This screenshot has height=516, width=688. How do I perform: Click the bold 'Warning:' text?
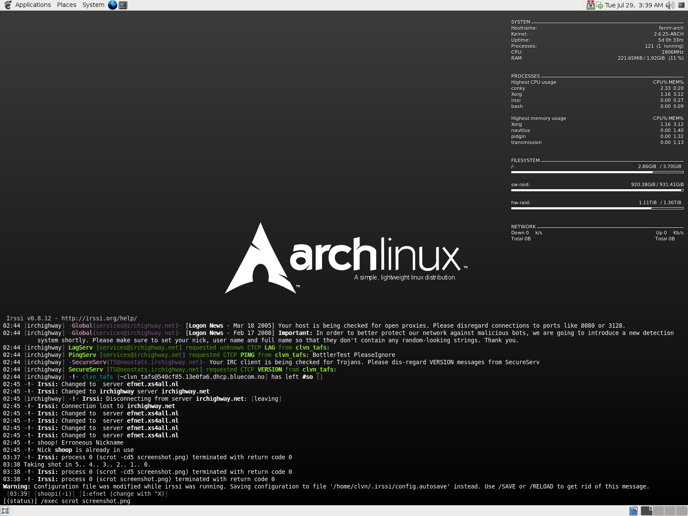pos(17,486)
